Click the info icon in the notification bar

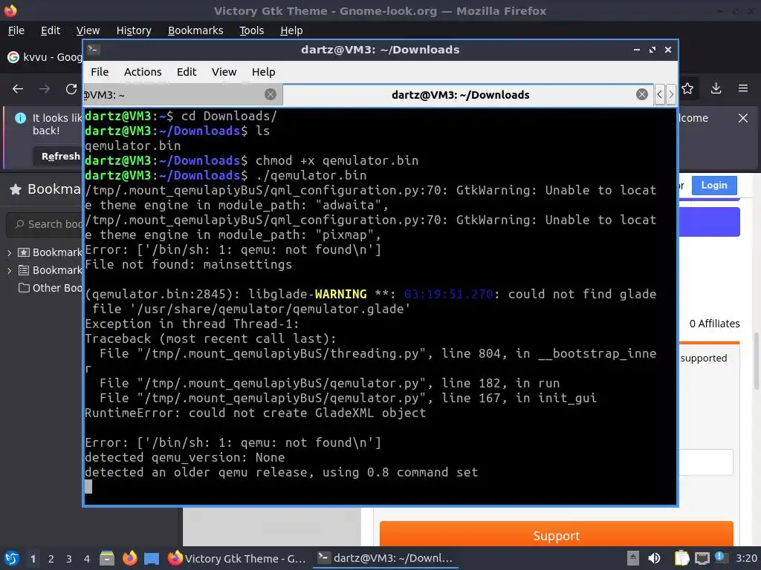(x=20, y=118)
